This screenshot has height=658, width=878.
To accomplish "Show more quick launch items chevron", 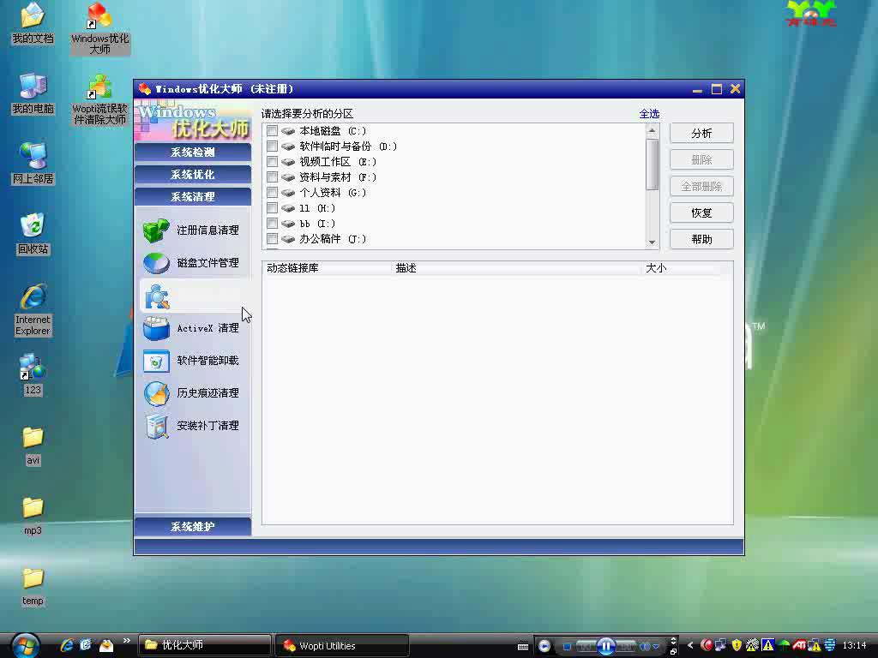I will [127, 641].
